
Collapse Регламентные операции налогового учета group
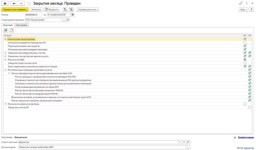[x=5, y=70]
